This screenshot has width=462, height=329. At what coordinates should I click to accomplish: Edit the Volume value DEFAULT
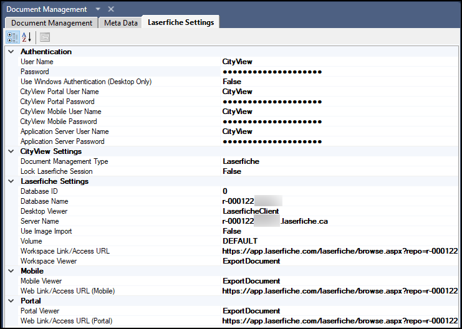(x=339, y=241)
